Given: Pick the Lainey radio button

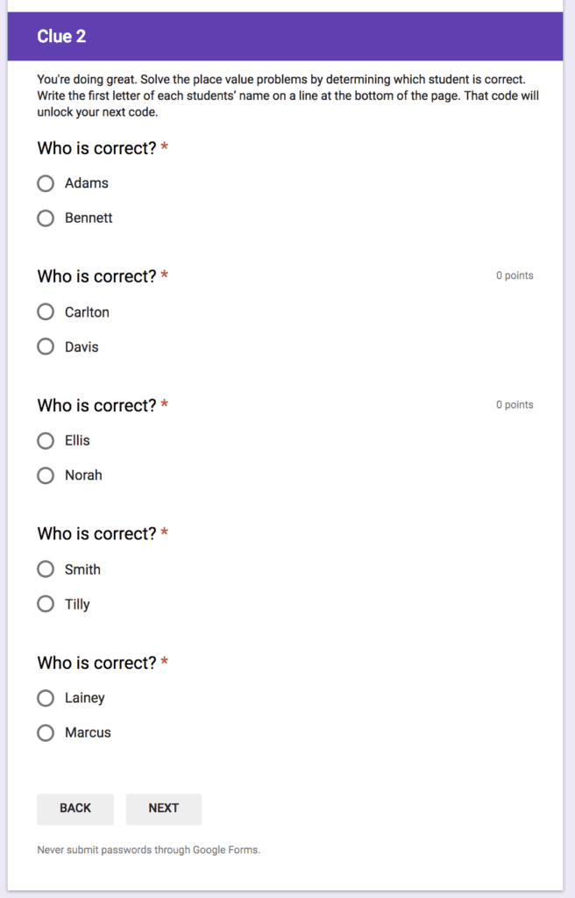Looking at the screenshot, I should click(x=46, y=698).
